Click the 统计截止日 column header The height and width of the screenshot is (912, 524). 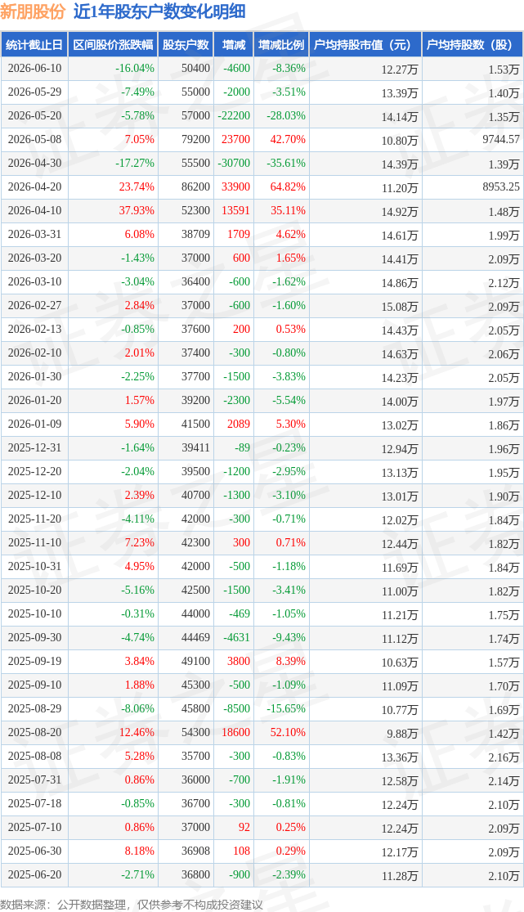[34, 45]
